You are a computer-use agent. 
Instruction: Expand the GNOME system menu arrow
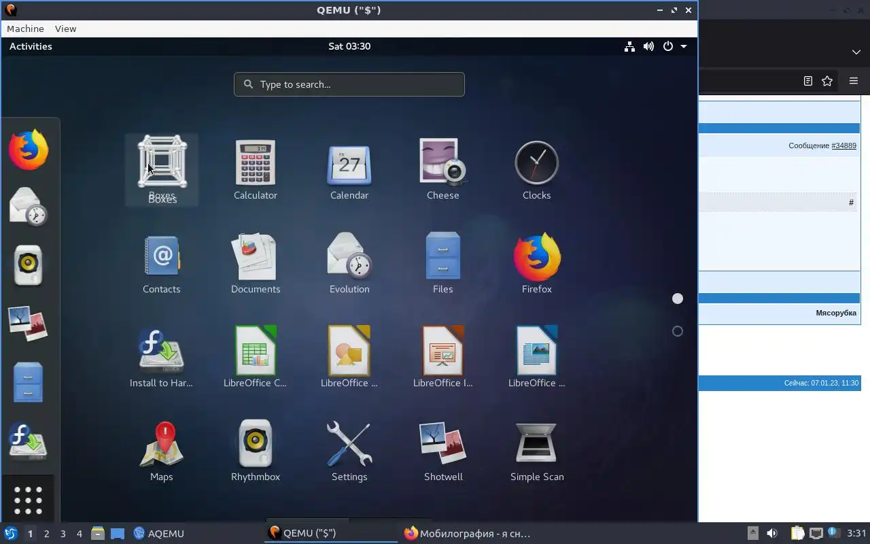coord(684,46)
